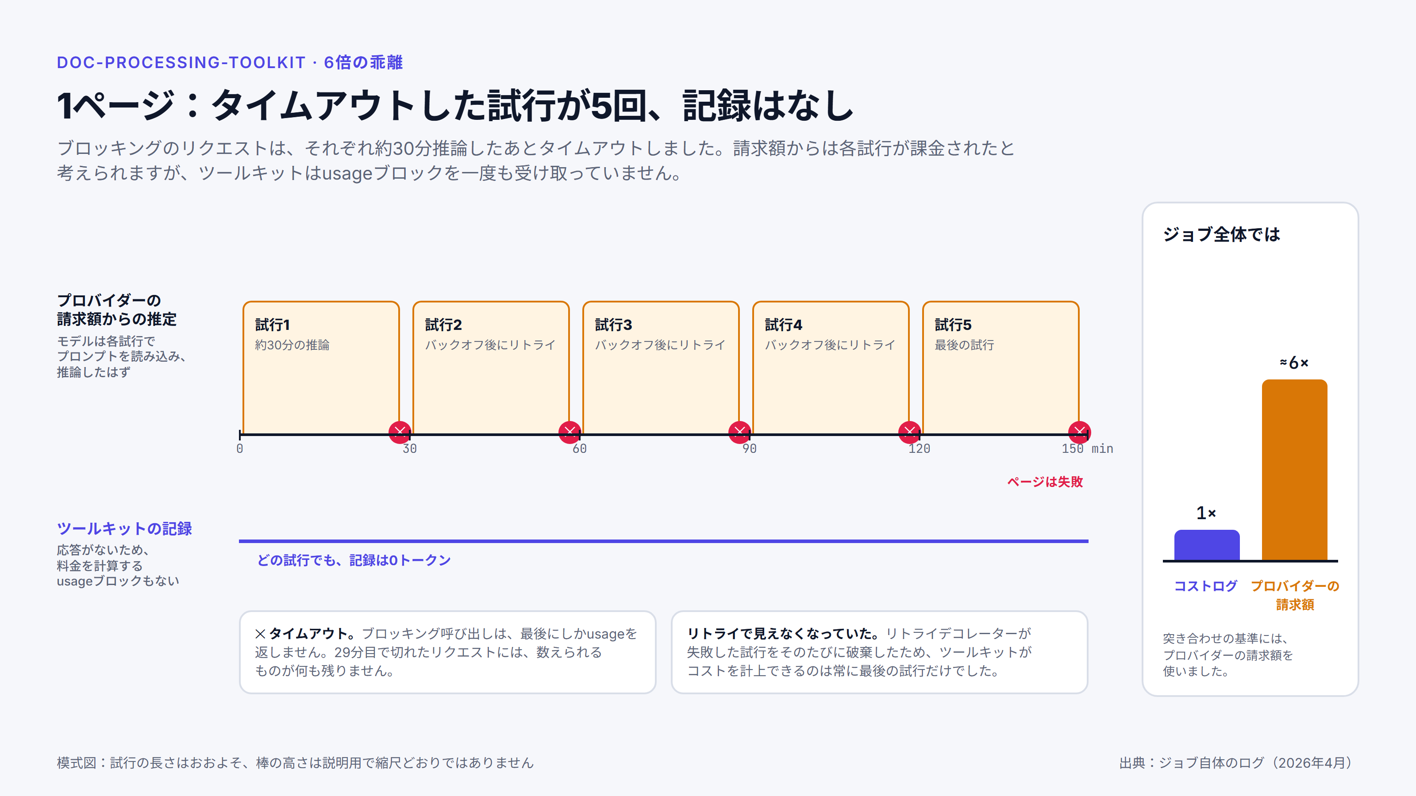Select the 試行4 attempt box
The height and width of the screenshot is (796, 1416).
click(831, 367)
